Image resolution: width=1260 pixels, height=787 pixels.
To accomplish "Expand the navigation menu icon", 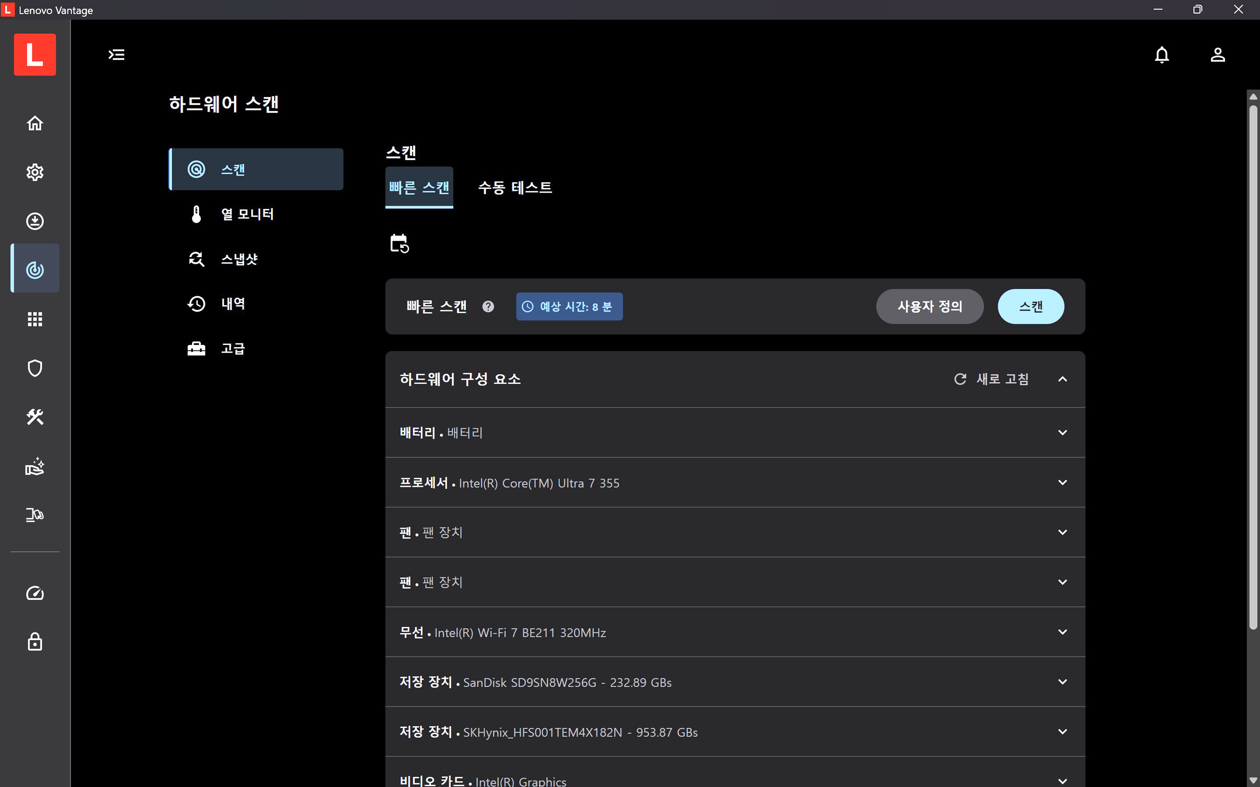I will click(x=117, y=55).
